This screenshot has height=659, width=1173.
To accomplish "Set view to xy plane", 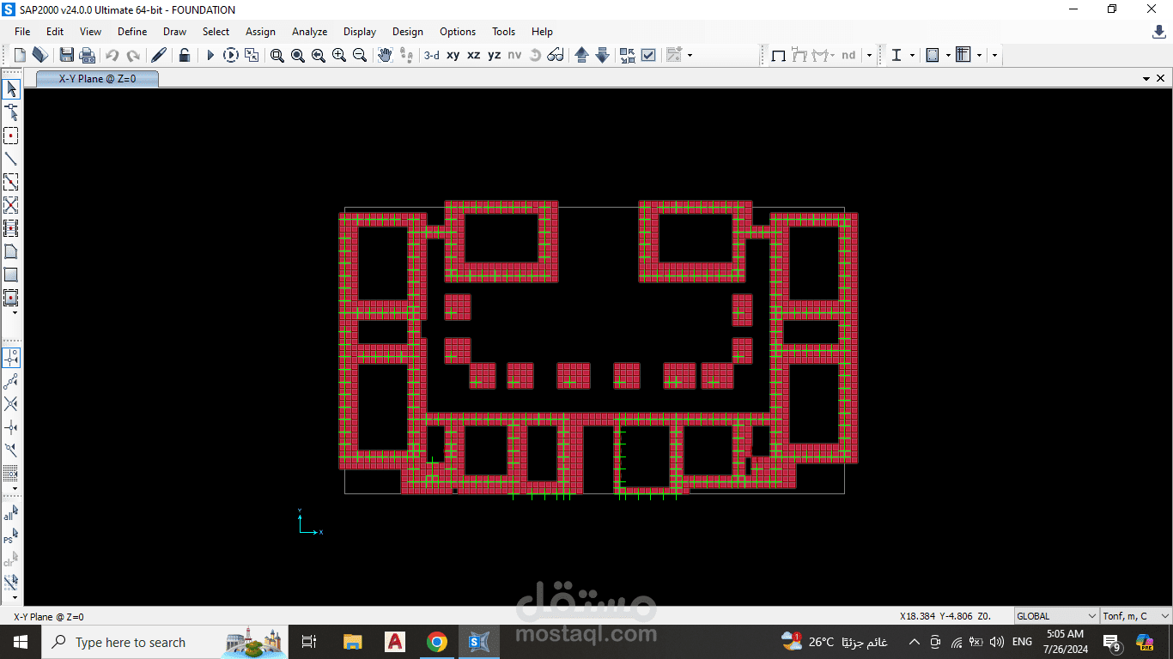I will [453, 55].
